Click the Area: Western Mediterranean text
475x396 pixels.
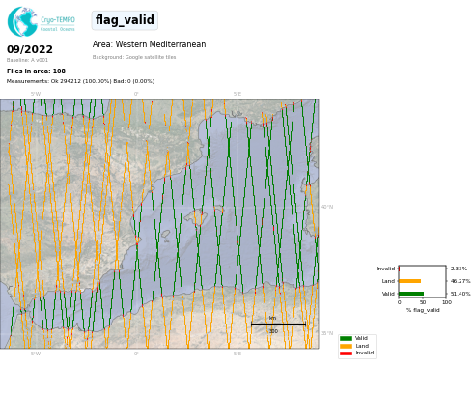[x=149, y=44]
